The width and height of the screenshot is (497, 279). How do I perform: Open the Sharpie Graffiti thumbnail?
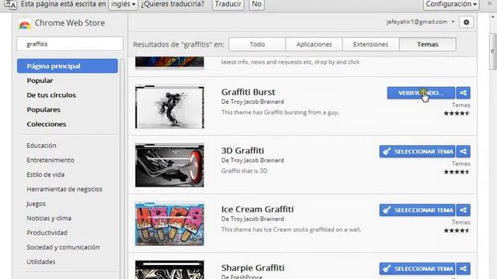point(169,270)
